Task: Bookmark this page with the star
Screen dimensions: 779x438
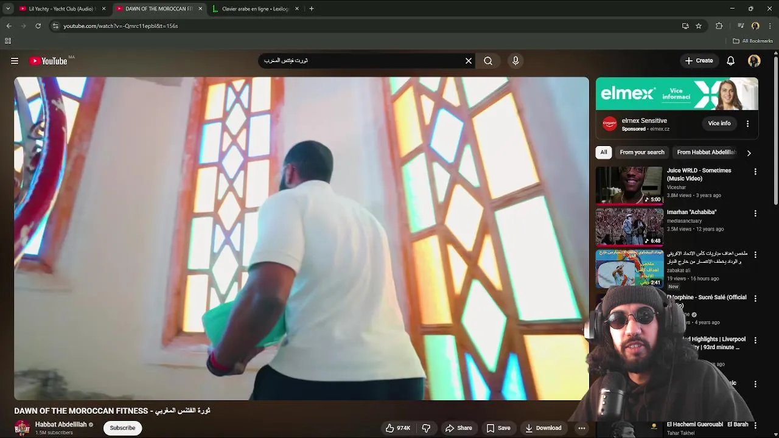Action: pos(699,26)
